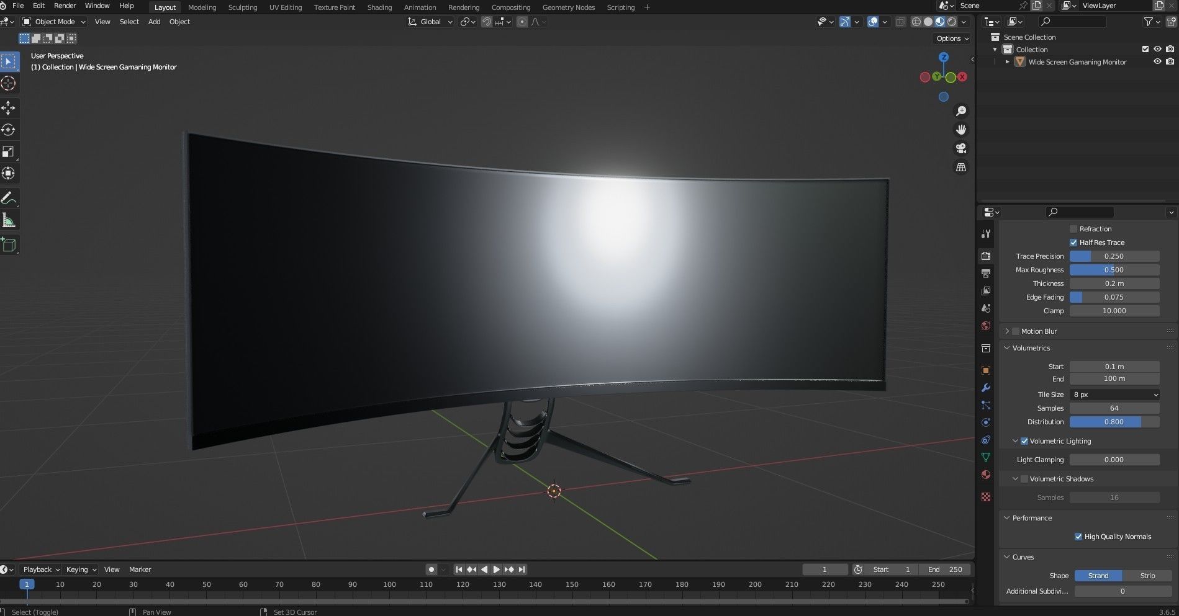Switch to the Modeling workspace tab
1179x616 pixels.
[x=202, y=7]
